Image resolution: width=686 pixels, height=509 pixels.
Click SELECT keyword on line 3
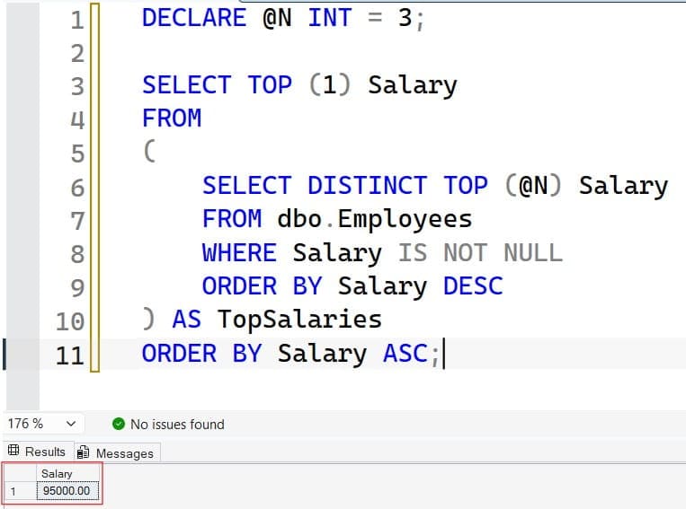186,84
